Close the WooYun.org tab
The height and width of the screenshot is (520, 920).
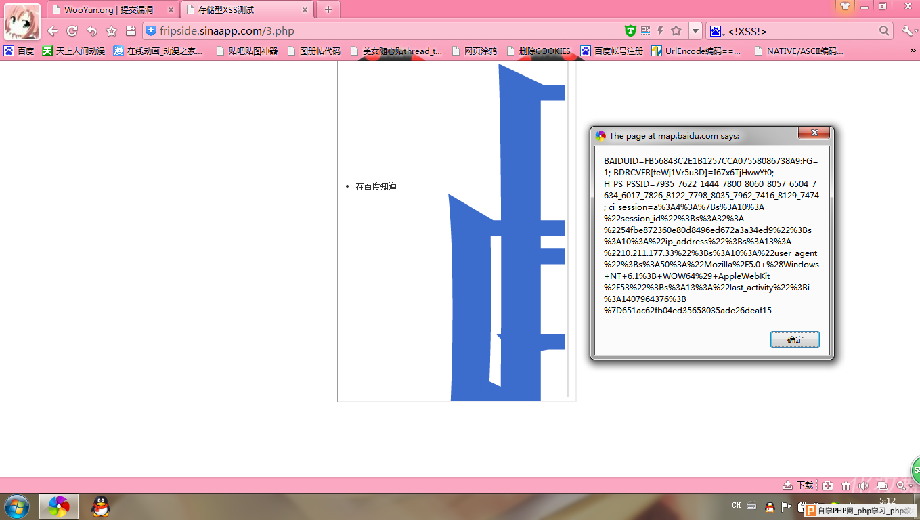point(171,10)
